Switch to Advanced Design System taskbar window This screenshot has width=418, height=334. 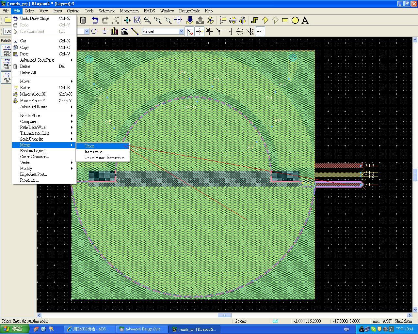pyautogui.click(x=142, y=329)
